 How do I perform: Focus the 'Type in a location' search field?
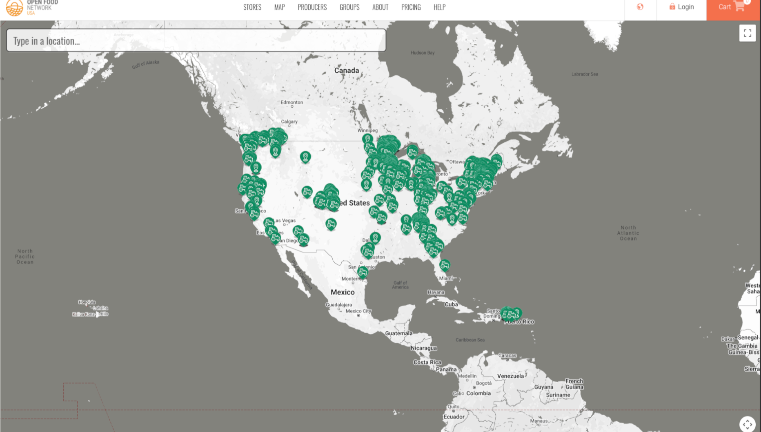196,40
